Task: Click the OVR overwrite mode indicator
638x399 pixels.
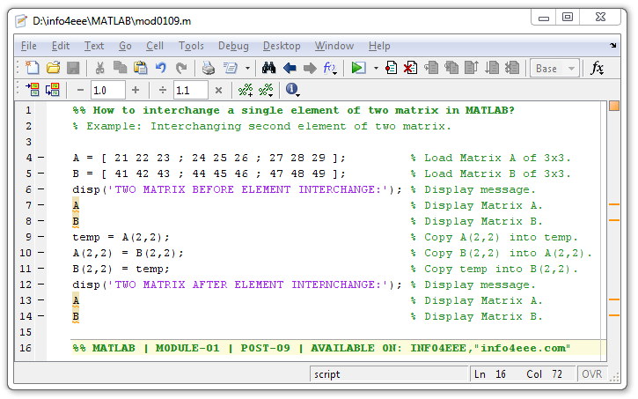Action: pyautogui.click(x=591, y=373)
